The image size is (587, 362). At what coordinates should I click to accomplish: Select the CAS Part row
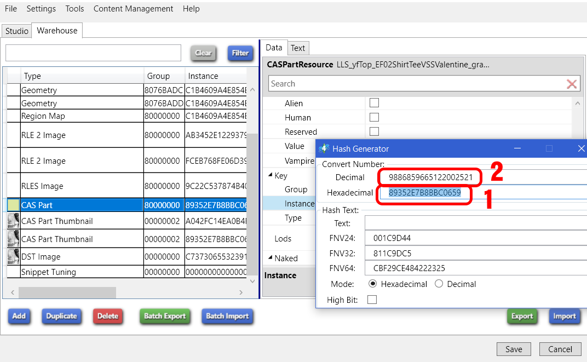[x=127, y=205]
